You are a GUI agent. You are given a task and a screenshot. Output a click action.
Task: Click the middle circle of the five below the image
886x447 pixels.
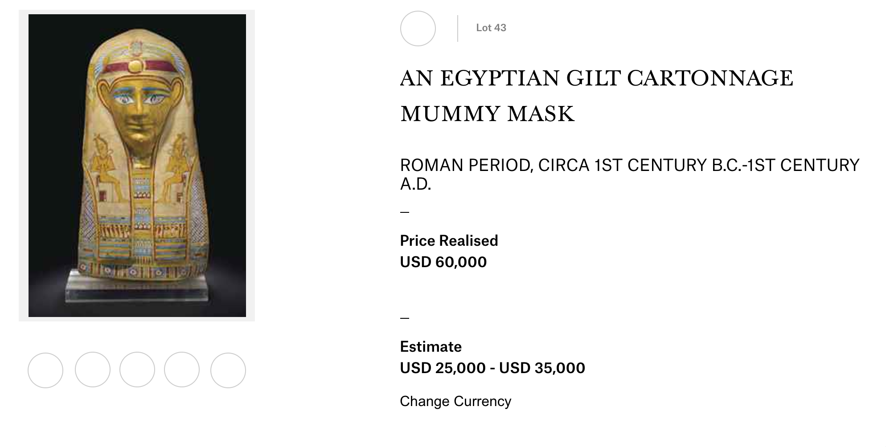click(x=137, y=370)
